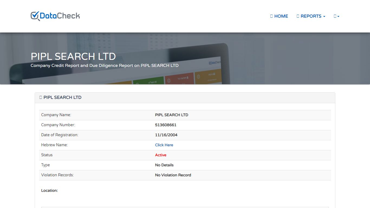
Task: Select company number 513608661
Action: 165,125
